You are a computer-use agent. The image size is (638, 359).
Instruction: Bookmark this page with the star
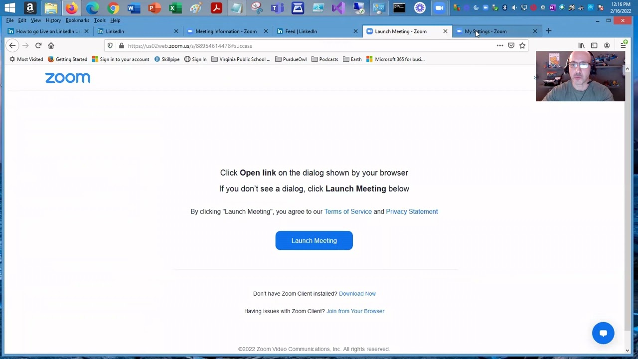(x=522, y=45)
